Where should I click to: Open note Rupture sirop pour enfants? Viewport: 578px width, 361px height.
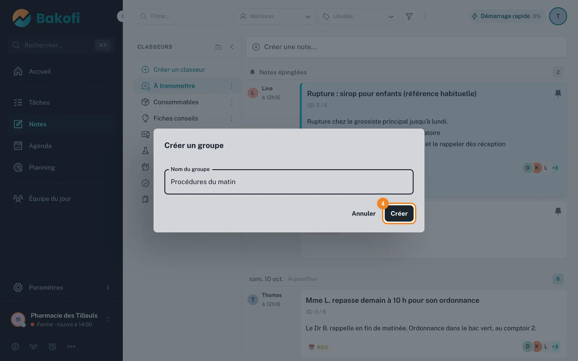(392, 94)
